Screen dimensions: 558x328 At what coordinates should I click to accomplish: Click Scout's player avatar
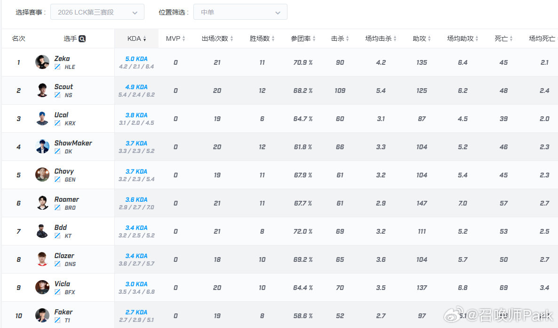pyautogui.click(x=42, y=90)
